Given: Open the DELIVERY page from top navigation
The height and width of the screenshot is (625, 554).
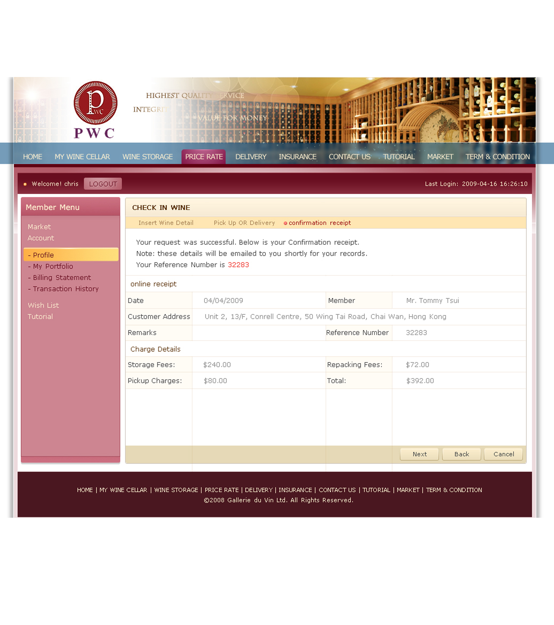Looking at the screenshot, I should point(251,157).
